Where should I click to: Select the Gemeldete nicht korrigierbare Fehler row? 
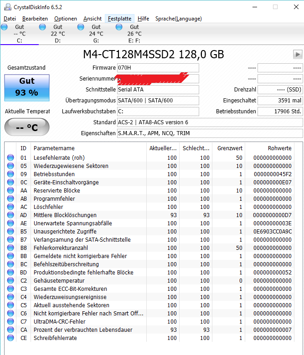(149, 256)
